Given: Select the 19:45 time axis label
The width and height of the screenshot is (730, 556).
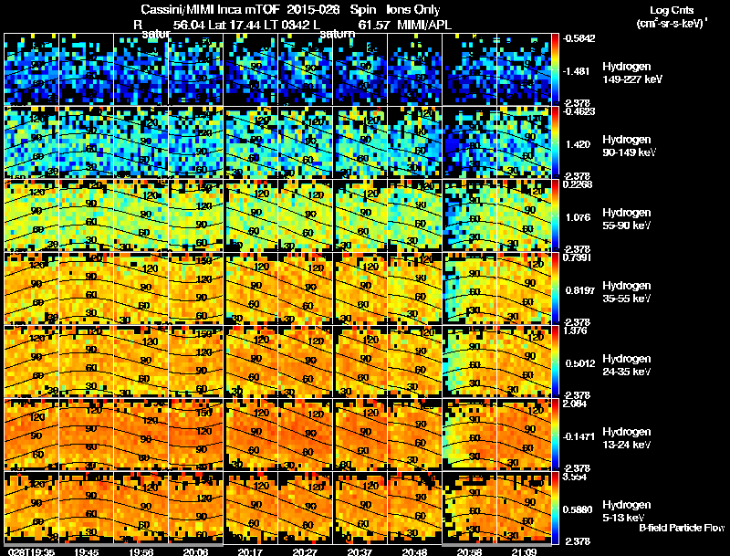Looking at the screenshot, I should [86, 551].
